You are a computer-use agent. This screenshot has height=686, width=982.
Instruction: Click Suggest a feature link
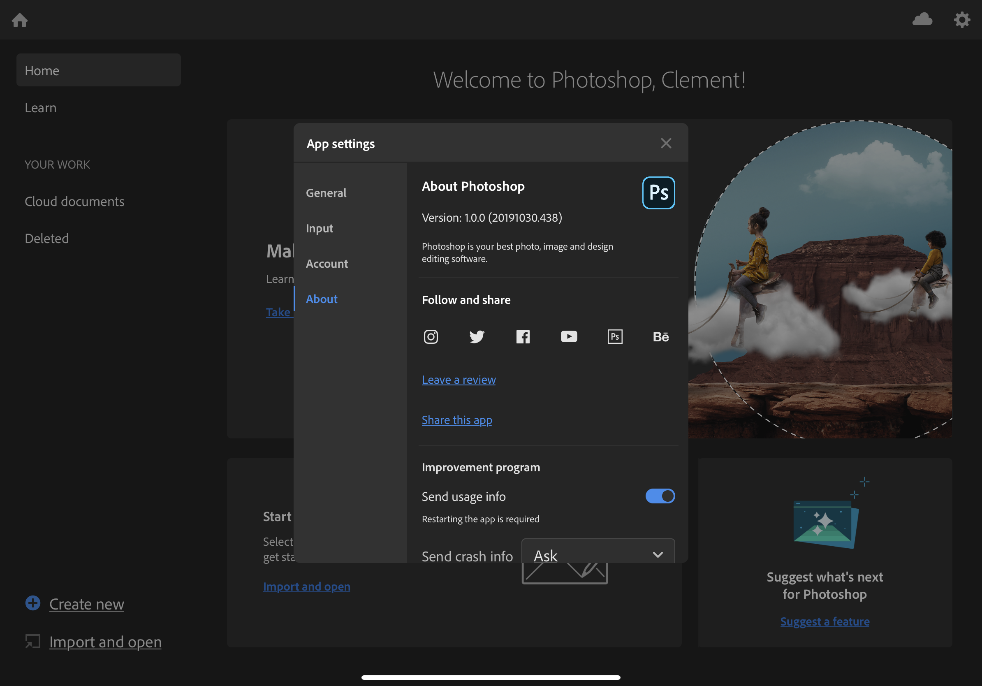pyautogui.click(x=824, y=621)
